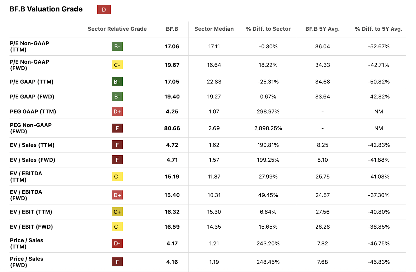Click the B- grade badge for P/E Non-GAAP (TTM)

(117, 47)
